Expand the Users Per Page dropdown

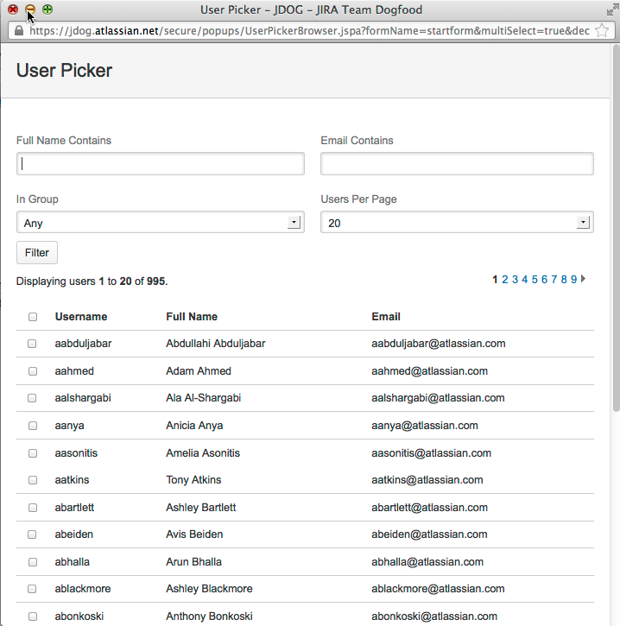tap(456, 223)
